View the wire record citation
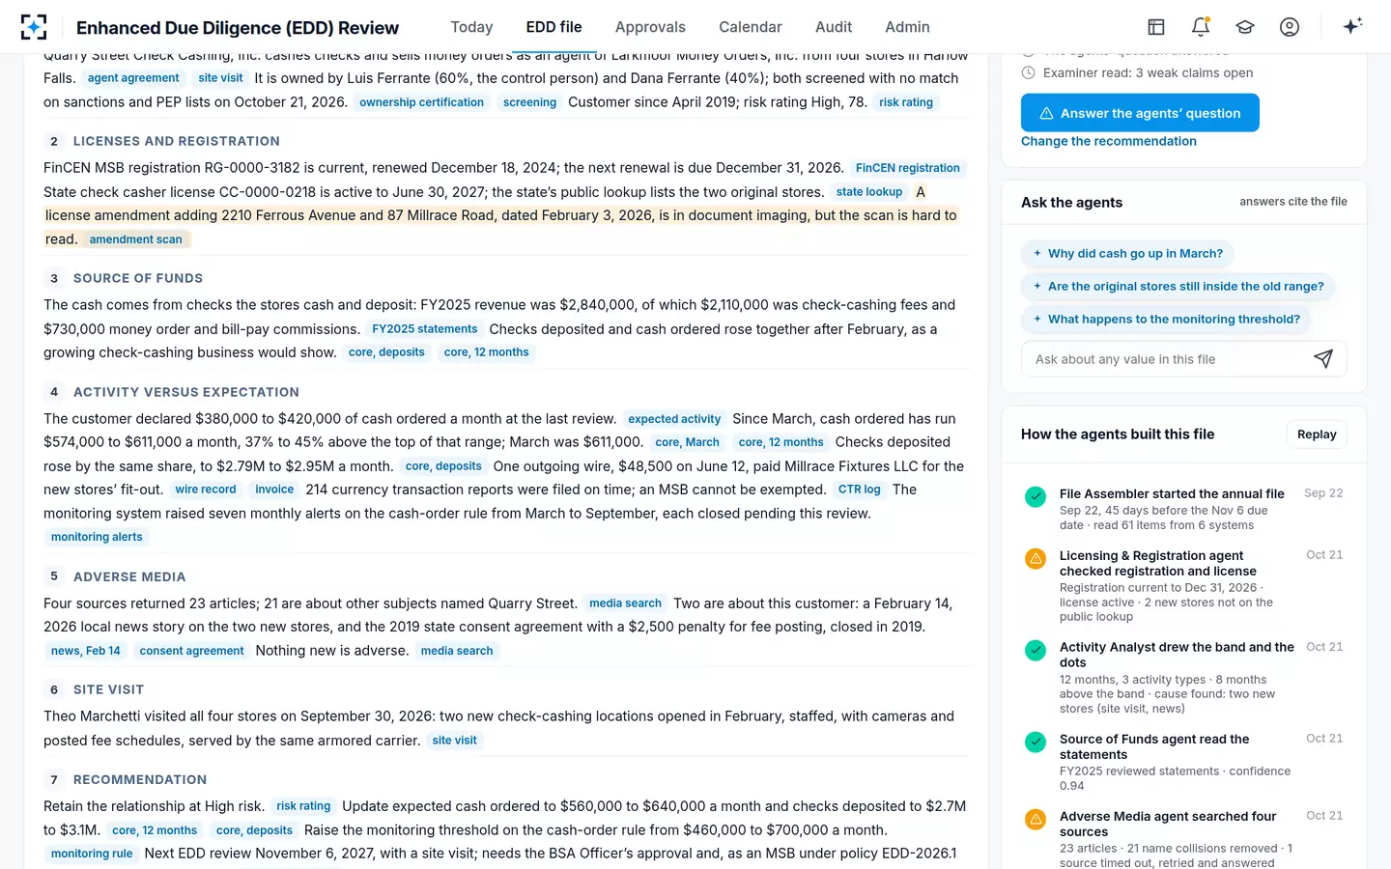Viewport: 1391px width, 869px height. pos(206,490)
